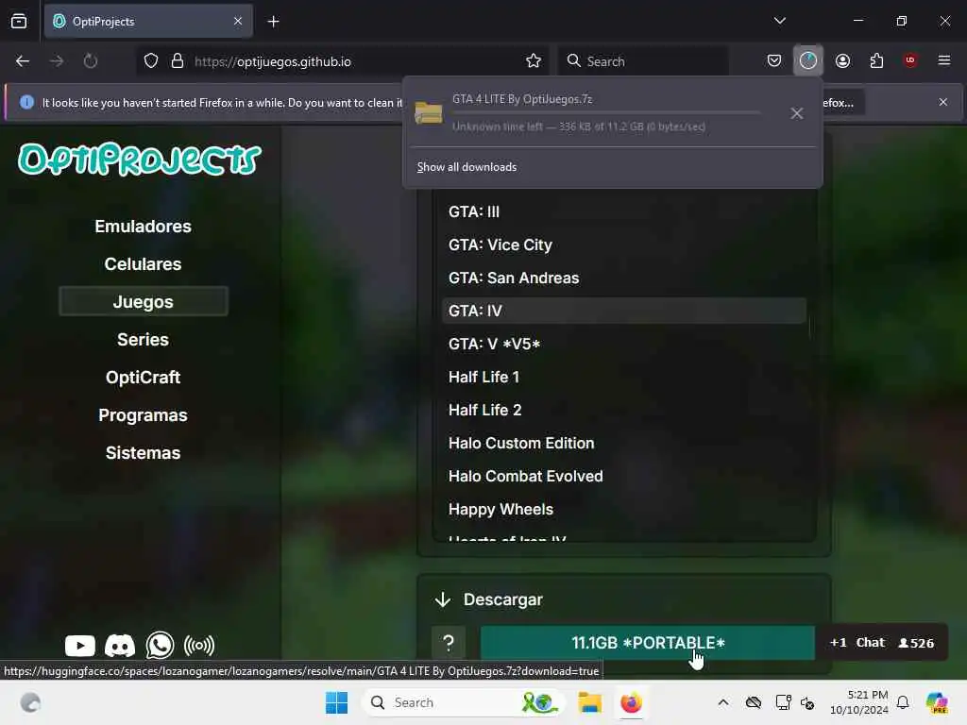The height and width of the screenshot is (725, 967).
Task: Bookmark this page with star icon
Action: 534,61
